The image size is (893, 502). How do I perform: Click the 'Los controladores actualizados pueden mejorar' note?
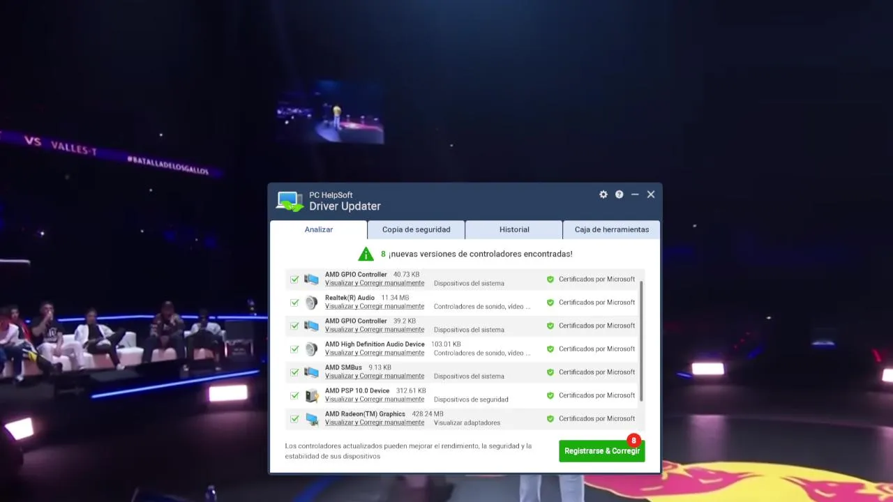pos(408,451)
